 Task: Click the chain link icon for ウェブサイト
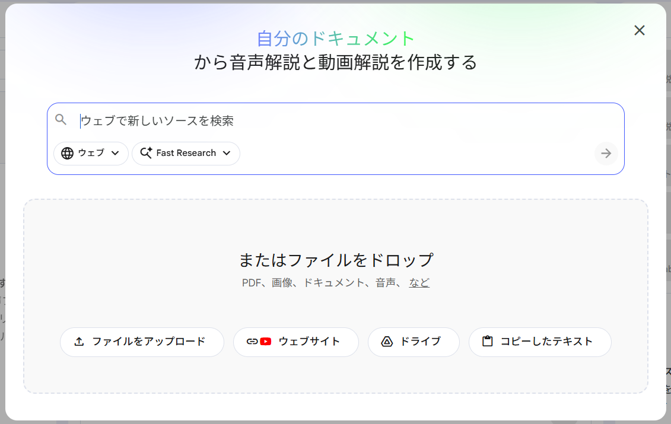252,342
